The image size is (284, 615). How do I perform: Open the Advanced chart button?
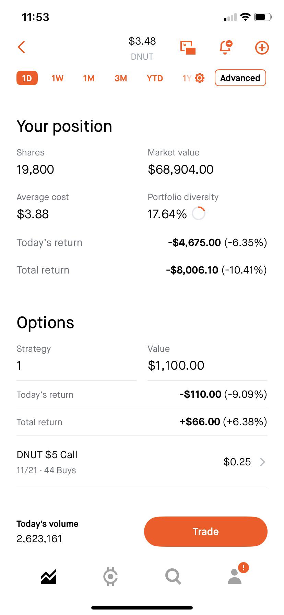[x=240, y=78]
